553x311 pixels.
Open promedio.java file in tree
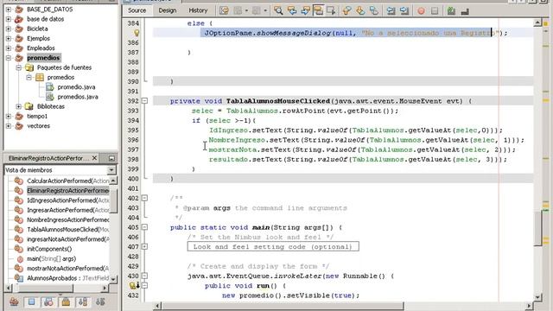tap(76, 87)
